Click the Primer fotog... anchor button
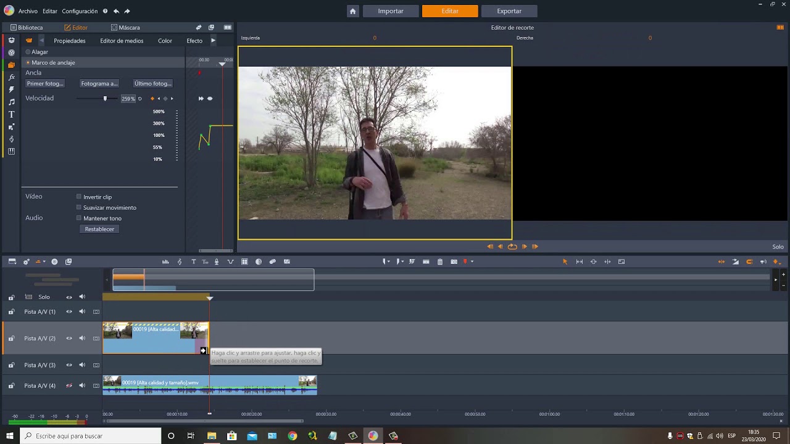The image size is (790, 444). pos(44,83)
